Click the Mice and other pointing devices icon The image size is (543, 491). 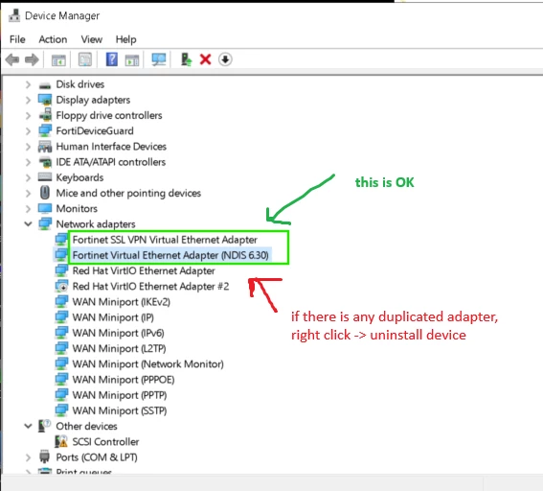pyautogui.click(x=45, y=193)
